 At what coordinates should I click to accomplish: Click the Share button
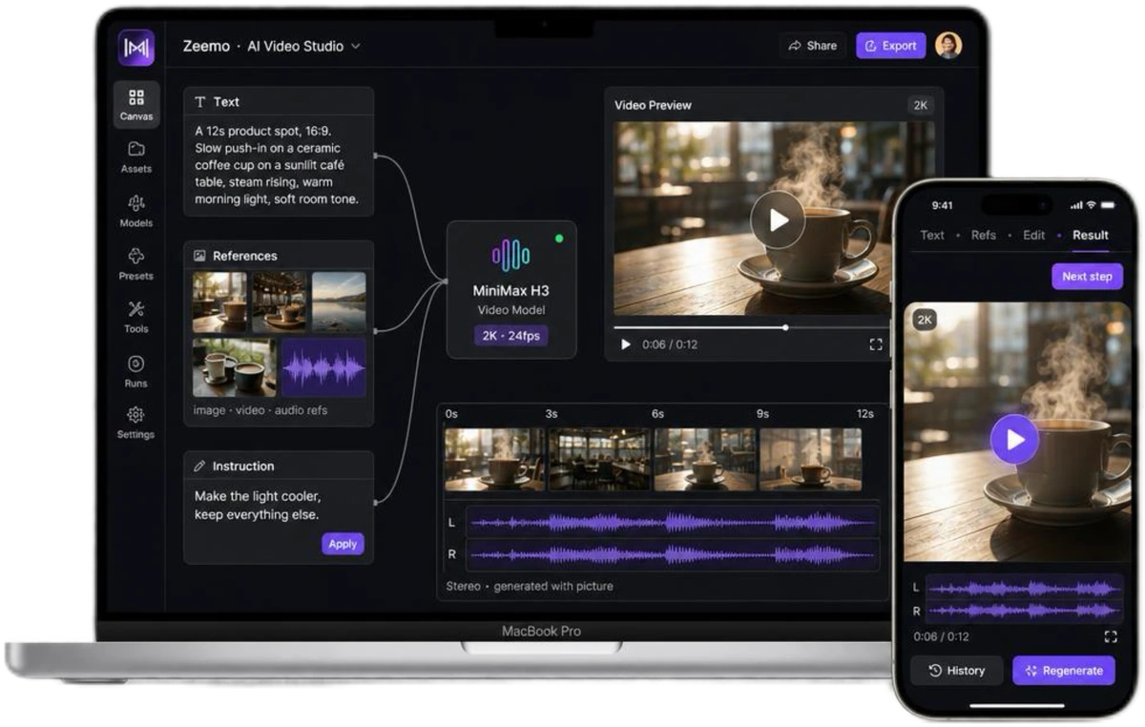(x=813, y=46)
